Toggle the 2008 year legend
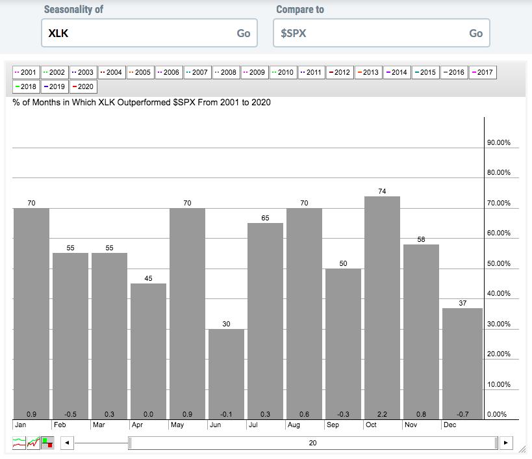Screen dimensions: 532x459 click(x=226, y=72)
